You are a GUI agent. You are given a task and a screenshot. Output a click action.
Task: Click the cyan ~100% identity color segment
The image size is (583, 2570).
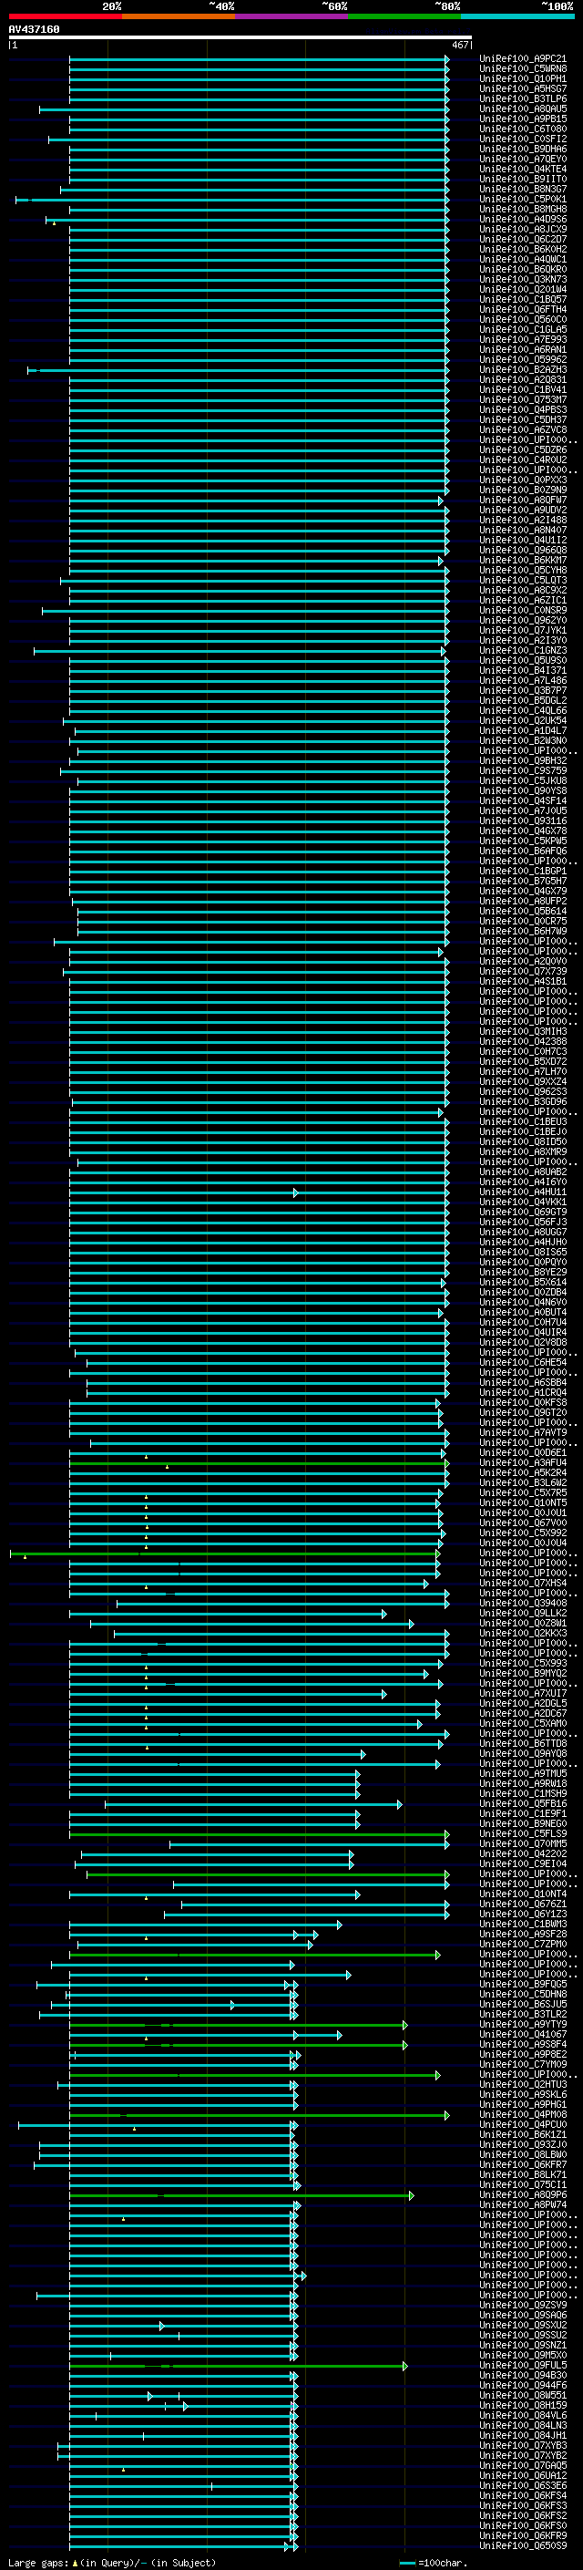point(517,17)
